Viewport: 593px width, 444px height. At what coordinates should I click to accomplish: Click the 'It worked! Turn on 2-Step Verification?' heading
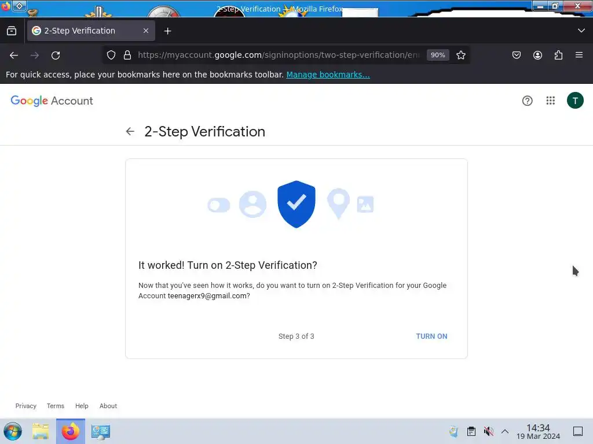(x=228, y=265)
